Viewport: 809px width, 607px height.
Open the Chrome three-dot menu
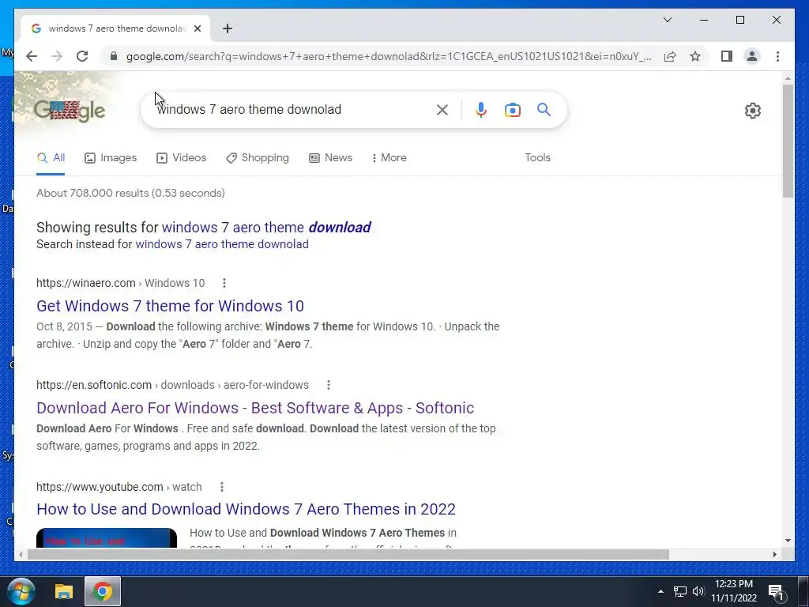point(777,56)
